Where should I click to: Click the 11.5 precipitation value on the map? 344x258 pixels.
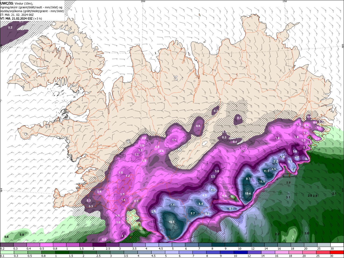pyautogui.click(x=266, y=171)
